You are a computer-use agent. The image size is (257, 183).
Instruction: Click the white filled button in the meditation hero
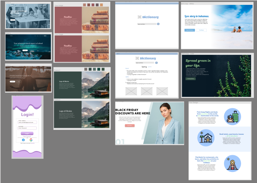(x=12, y=82)
